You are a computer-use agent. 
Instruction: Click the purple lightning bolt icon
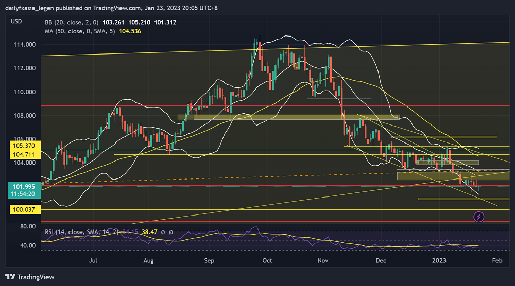(x=479, y=217)
